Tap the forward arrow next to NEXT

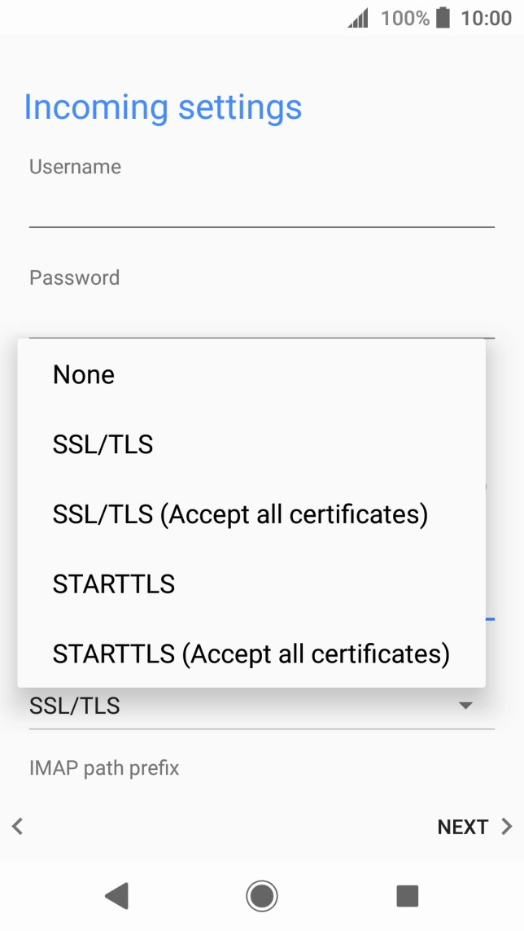tap(509, 827)
